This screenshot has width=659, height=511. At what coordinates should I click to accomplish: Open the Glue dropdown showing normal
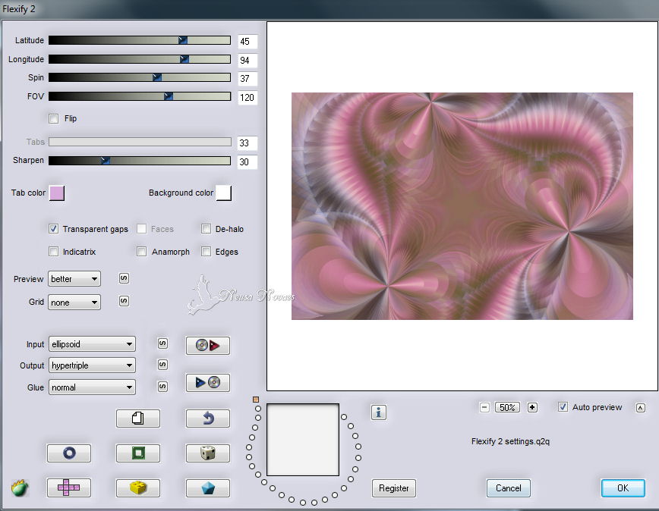(x=92, y=387)
